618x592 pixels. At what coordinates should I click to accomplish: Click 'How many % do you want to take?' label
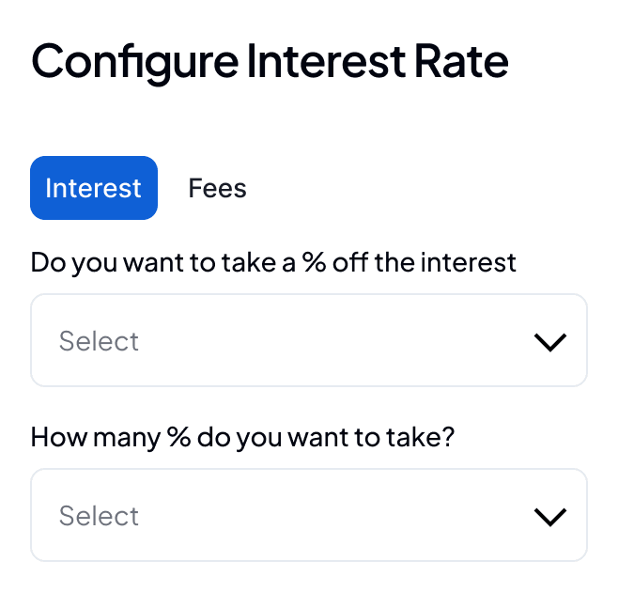[x=242, y=438]
